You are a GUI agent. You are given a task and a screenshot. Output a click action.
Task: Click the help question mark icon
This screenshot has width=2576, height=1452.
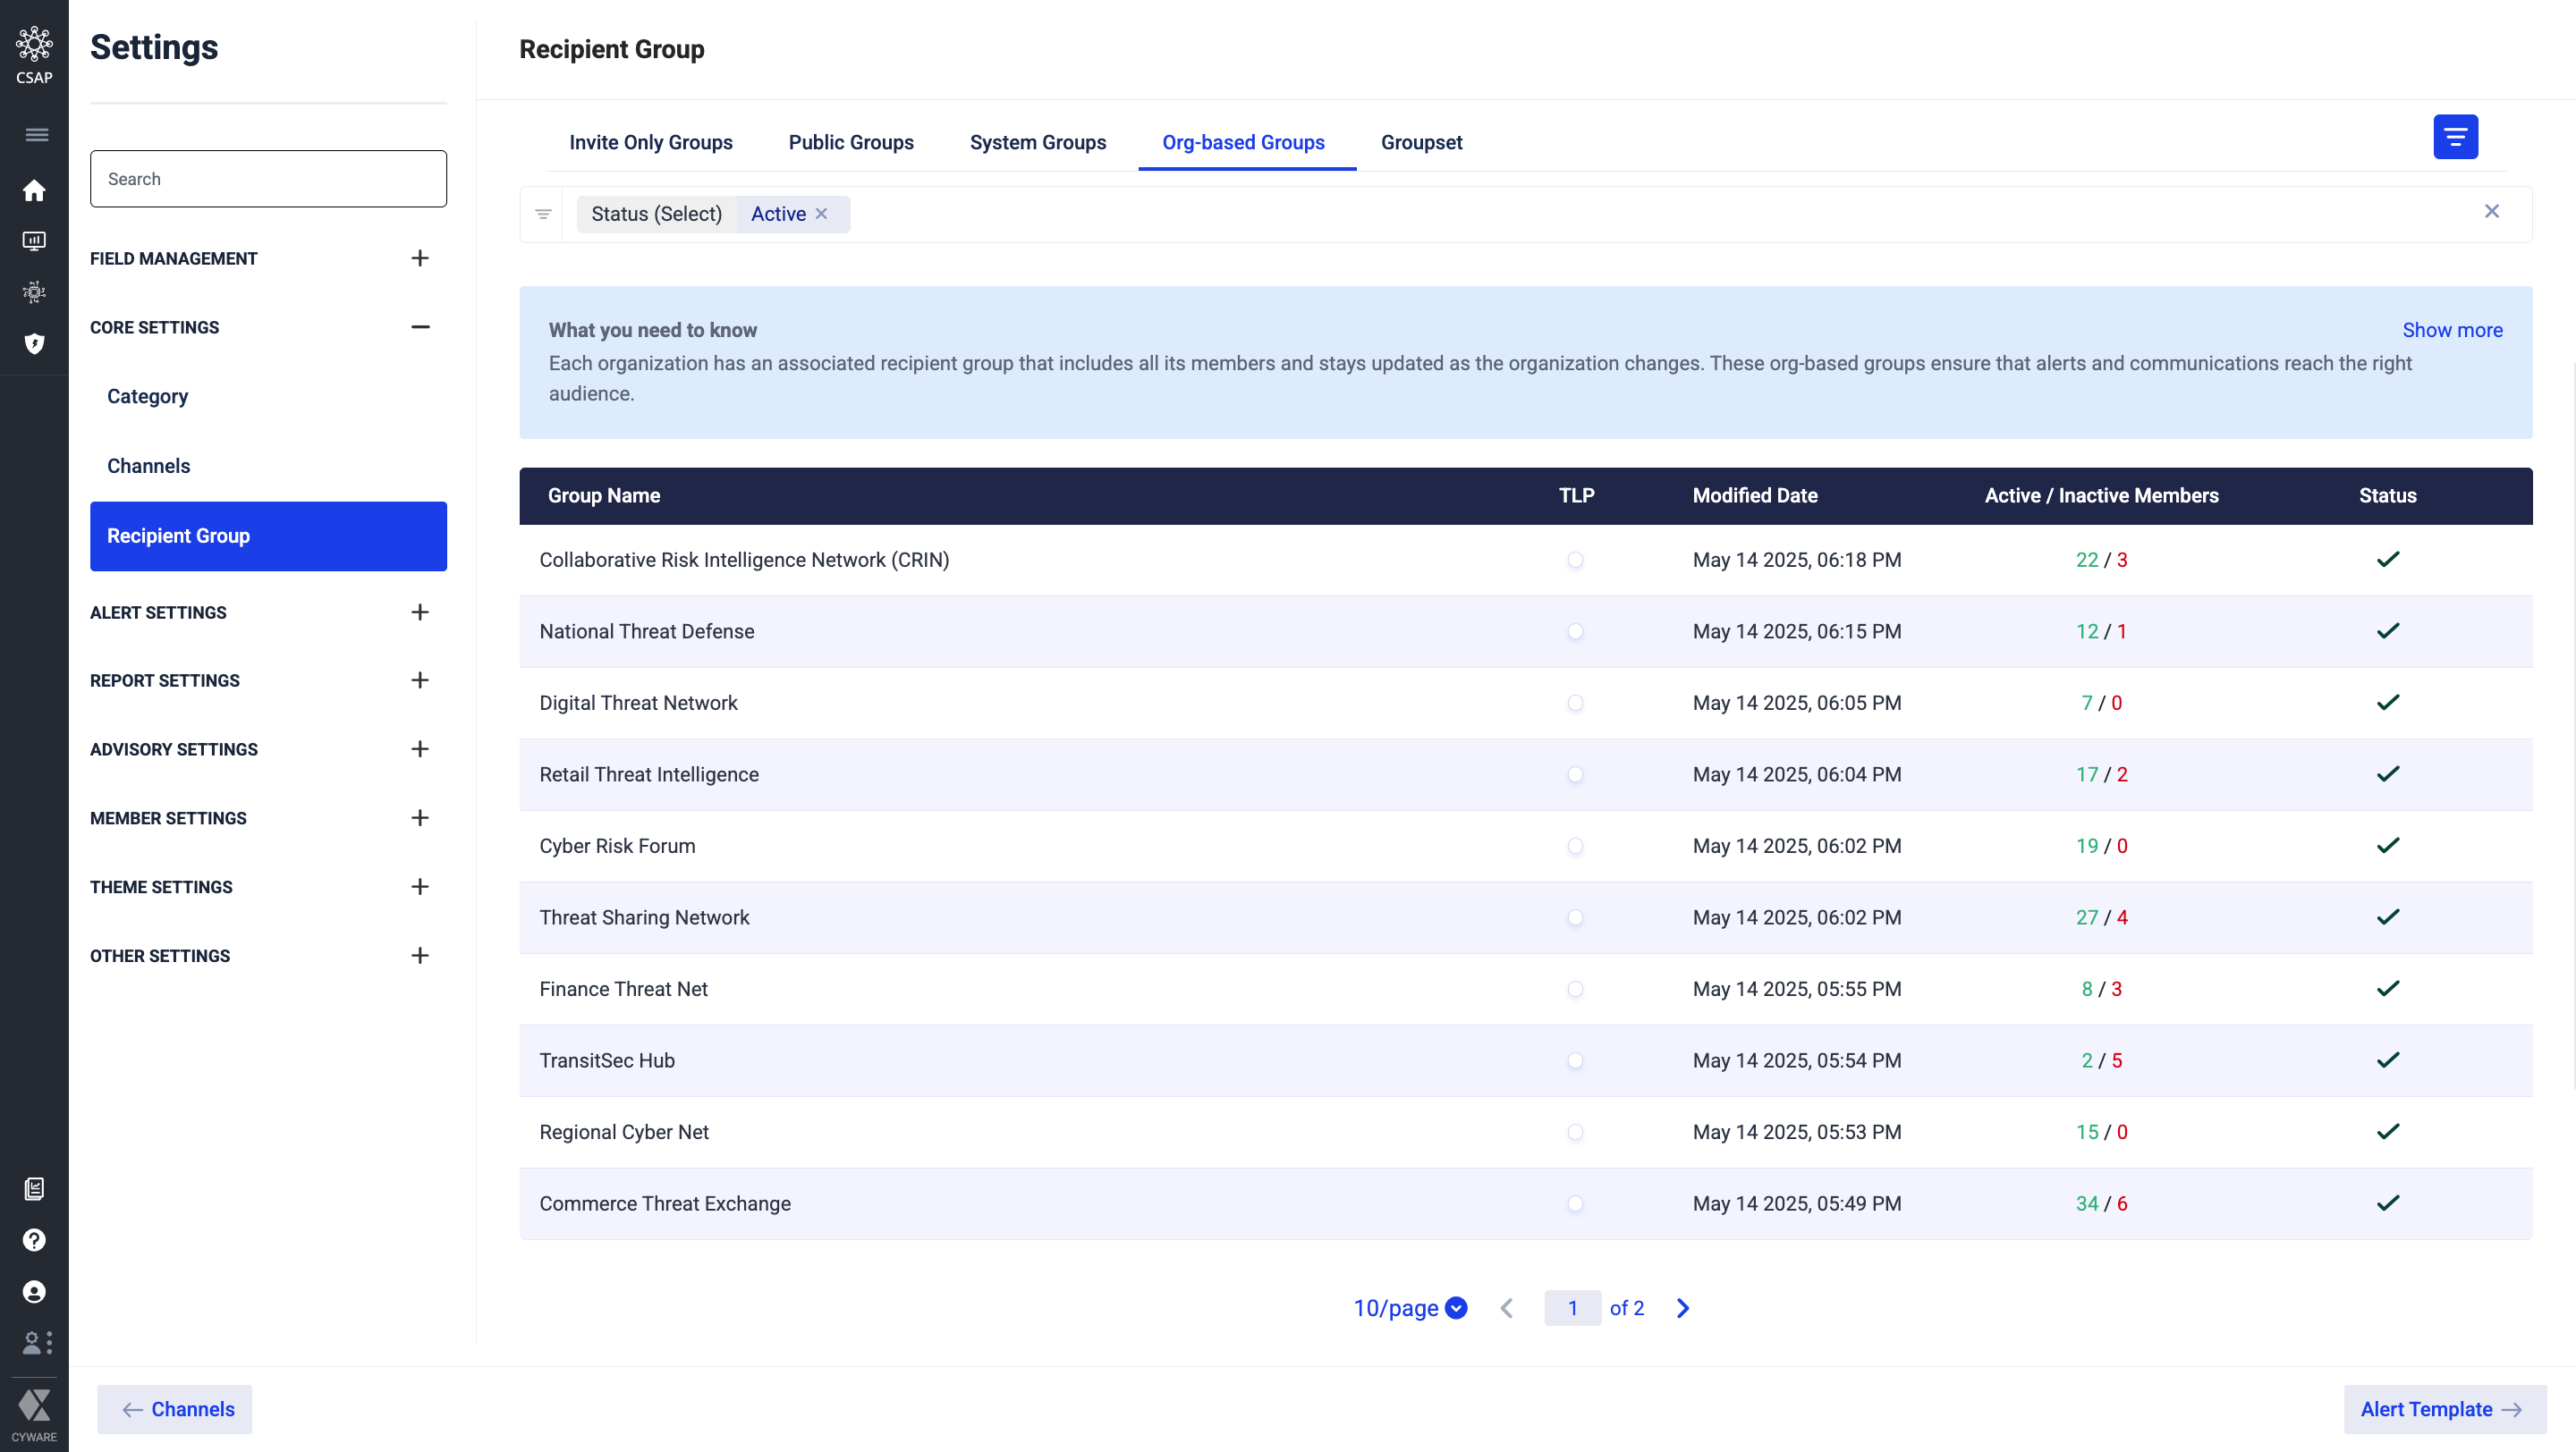coord(34,1240)
